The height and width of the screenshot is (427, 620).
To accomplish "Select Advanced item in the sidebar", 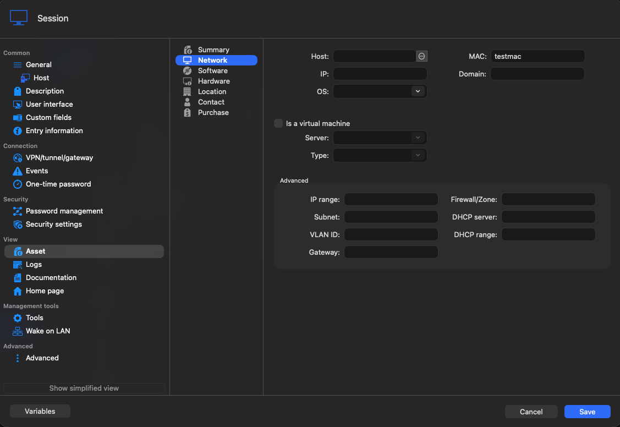I will tap(84, 358).
